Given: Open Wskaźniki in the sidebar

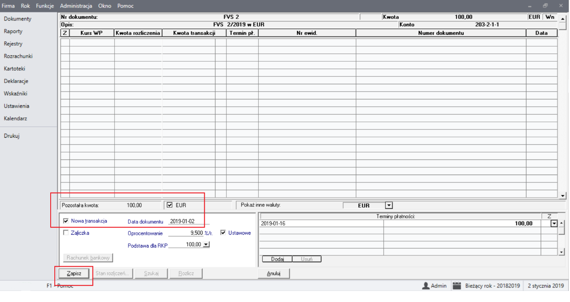Looking at the screenshot, I should (x=16, y=93).
